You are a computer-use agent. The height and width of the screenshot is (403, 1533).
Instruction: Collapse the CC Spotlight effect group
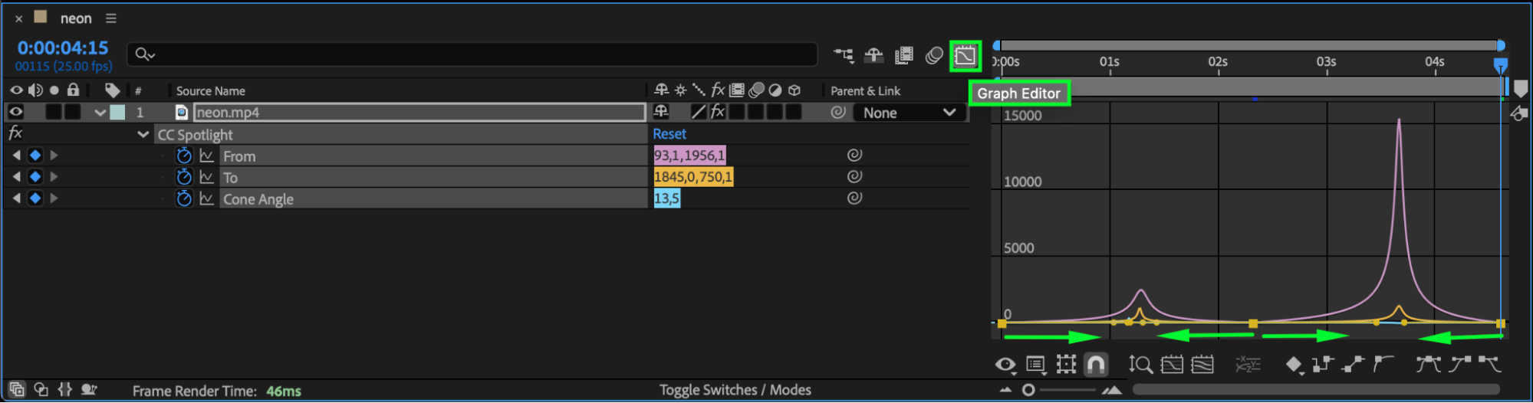coord(143,135)
